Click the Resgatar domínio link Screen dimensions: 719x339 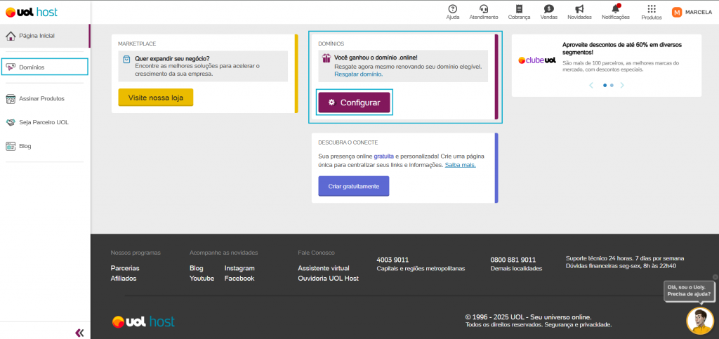pos(357,74)
